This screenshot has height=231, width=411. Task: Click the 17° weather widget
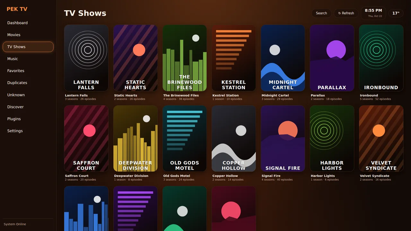click(x=396, y=13)
